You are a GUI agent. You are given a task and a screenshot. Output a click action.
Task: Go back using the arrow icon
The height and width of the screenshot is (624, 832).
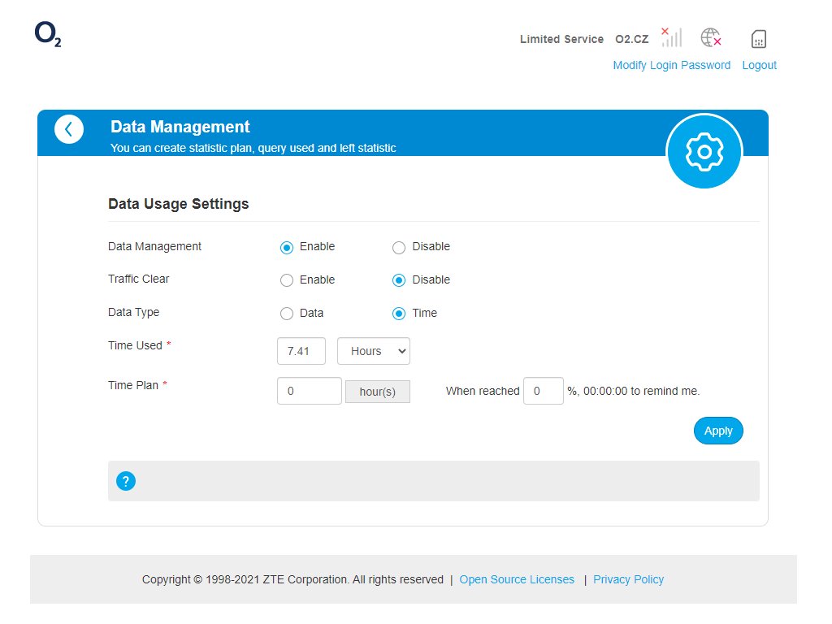[69, 129]
